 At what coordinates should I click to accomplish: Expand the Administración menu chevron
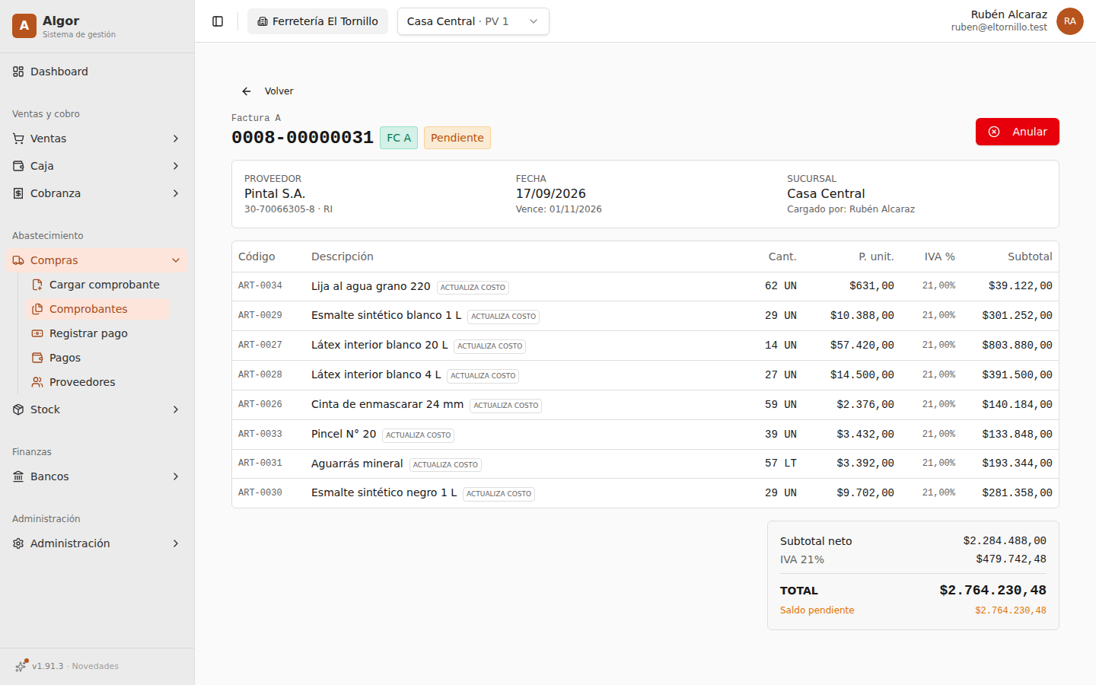point(176,543)
